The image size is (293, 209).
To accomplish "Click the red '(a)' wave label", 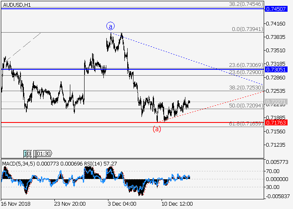I will click(157, 129).
